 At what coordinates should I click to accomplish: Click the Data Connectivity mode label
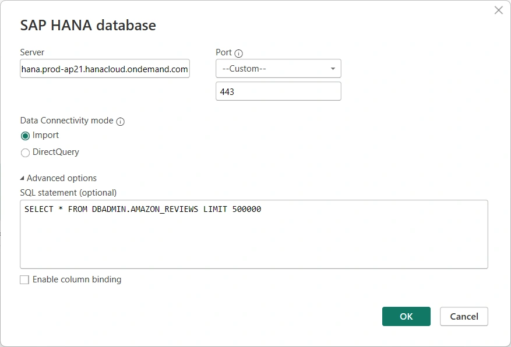pos(66,121)
